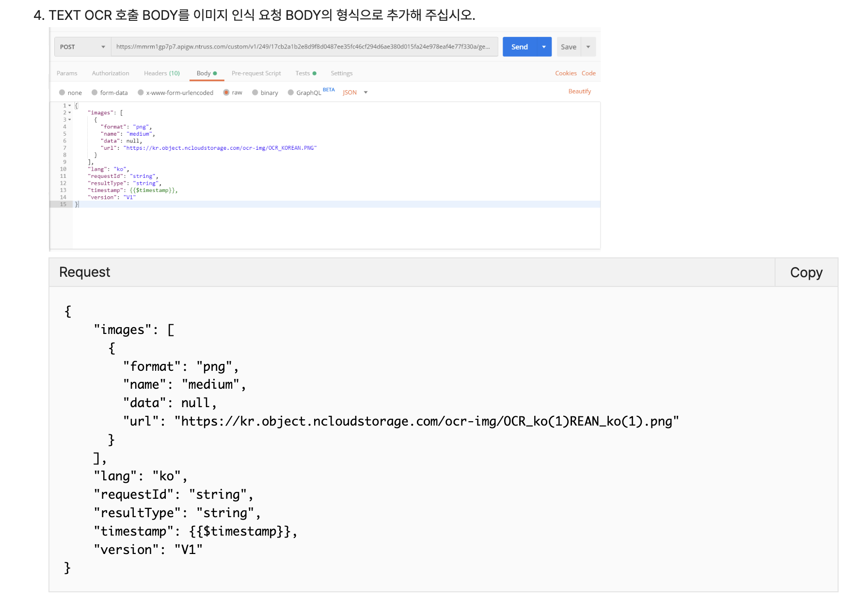Open the Cookies manager
The width and height of the screenshot is (857, 602).
click(566, 73)
